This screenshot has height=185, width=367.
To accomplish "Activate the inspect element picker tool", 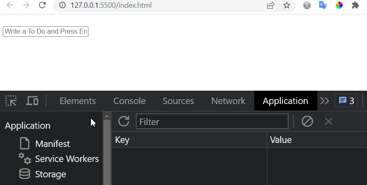I will [11, 101].
